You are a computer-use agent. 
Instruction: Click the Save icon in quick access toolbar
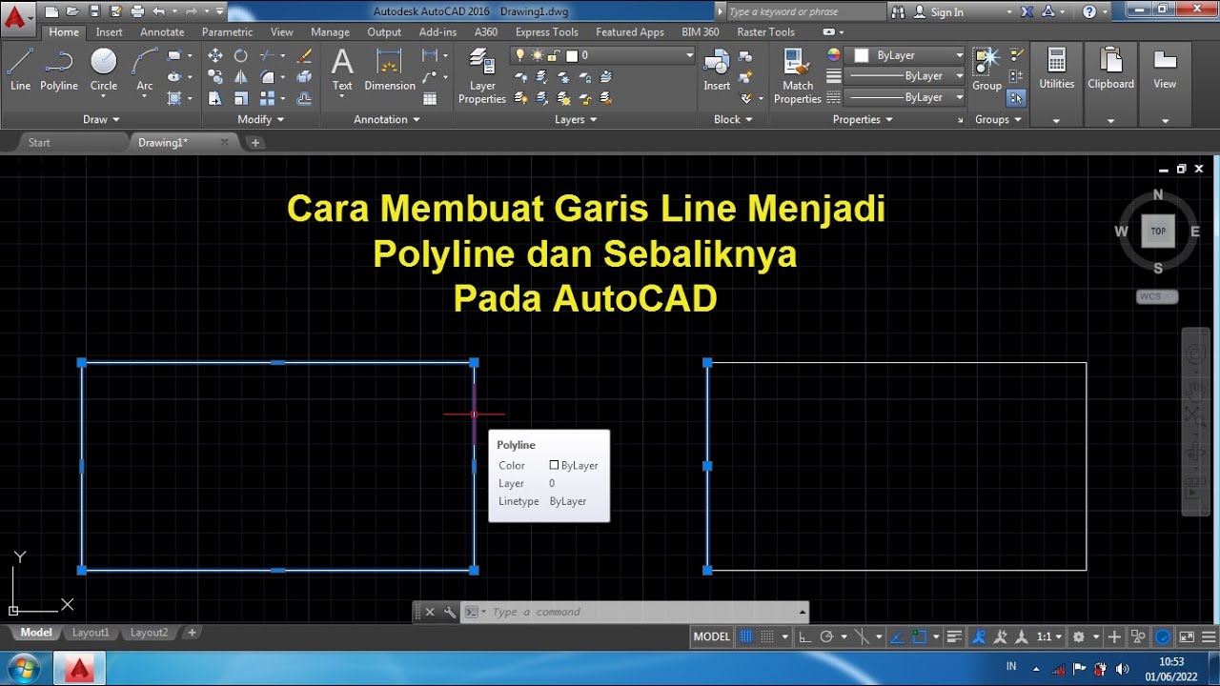point(93,11)
